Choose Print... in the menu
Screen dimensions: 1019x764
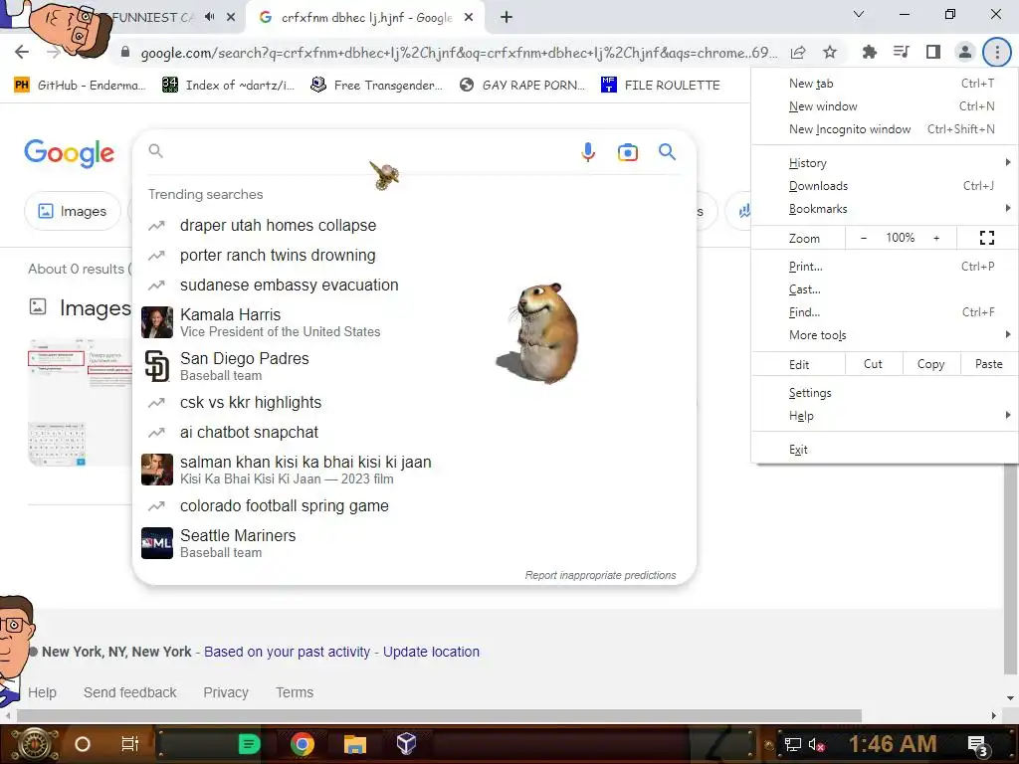click(x=885, y=267)
